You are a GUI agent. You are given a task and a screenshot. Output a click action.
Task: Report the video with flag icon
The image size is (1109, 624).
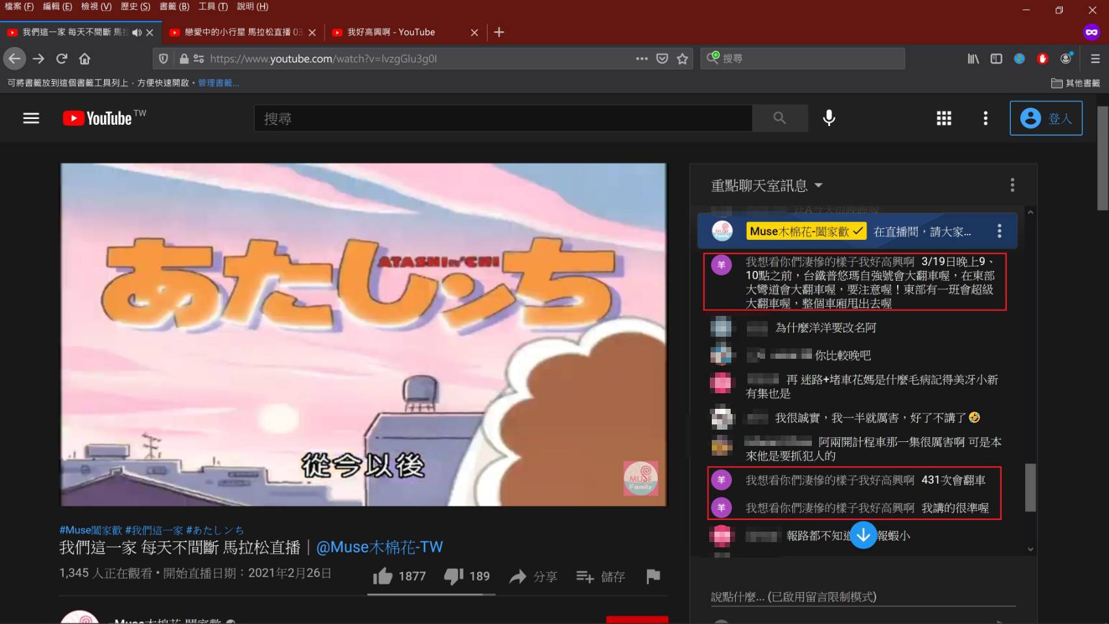[653, 576]
